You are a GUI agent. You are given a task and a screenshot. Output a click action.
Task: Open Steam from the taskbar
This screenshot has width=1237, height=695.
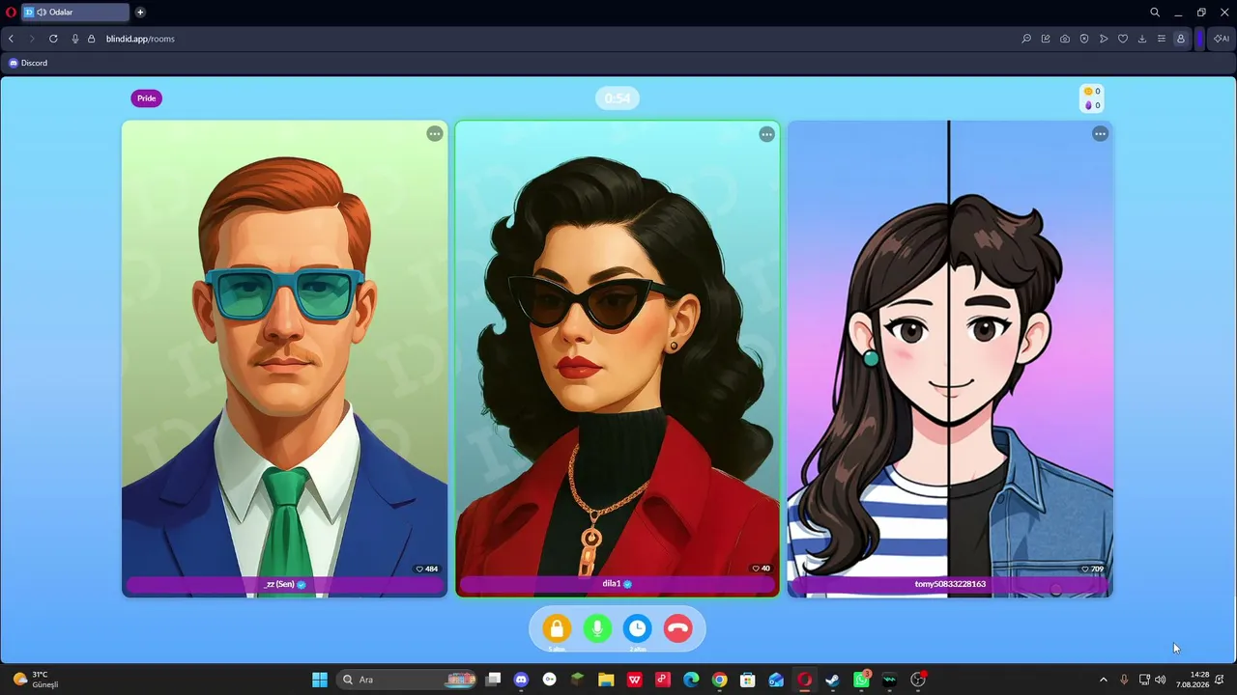832,680
